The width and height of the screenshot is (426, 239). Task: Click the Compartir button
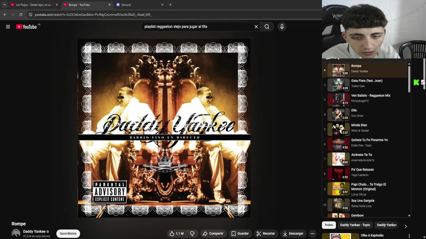click(x=213, y=233)
